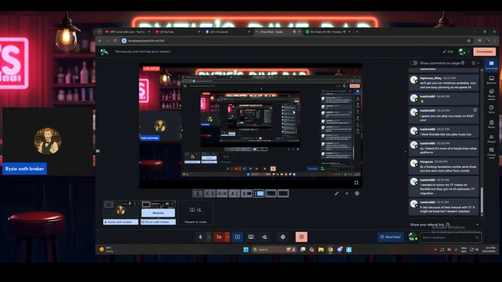This screenshot has width=502, height=282.
Task: Select spotlight layout with sidebar guests
Action: point(234,193)
